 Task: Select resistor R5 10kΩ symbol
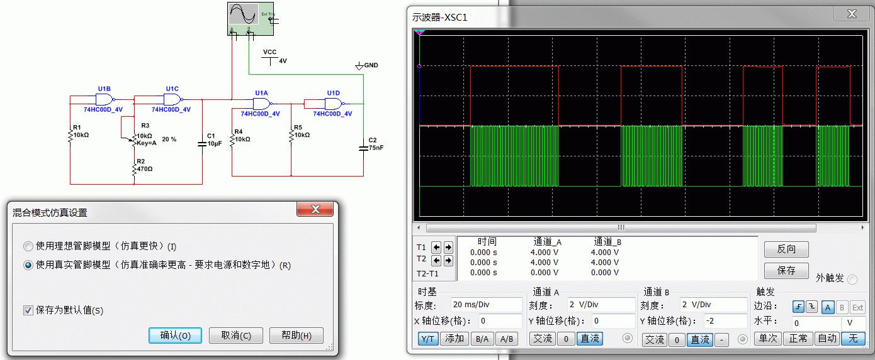click(x=291, y=136)
